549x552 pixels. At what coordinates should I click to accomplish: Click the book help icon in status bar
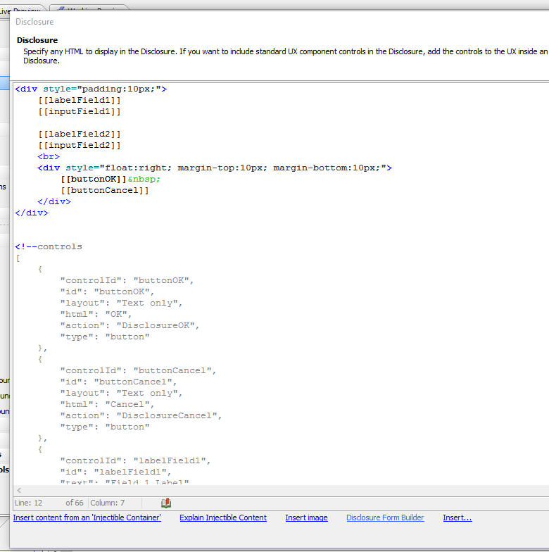(x=166, y=503)
